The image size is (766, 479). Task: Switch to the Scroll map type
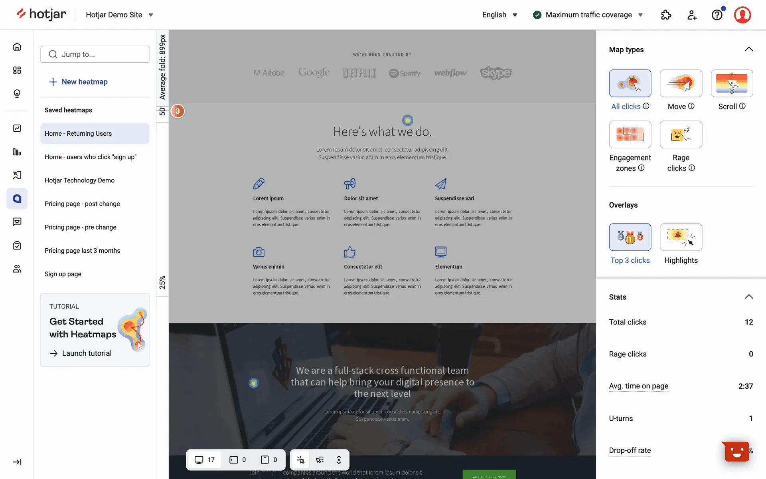(731, 83)
